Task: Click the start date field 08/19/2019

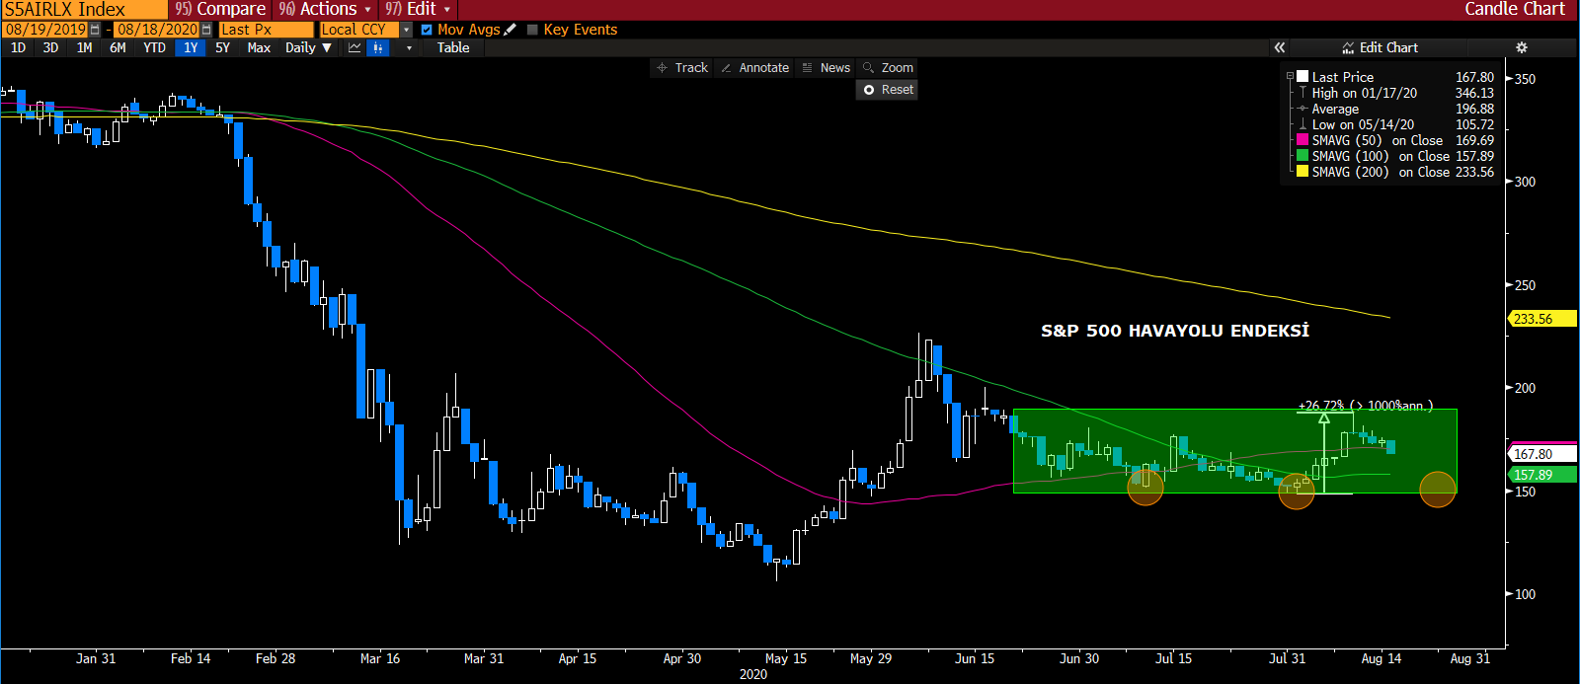Action: click(x=46, y=30)
